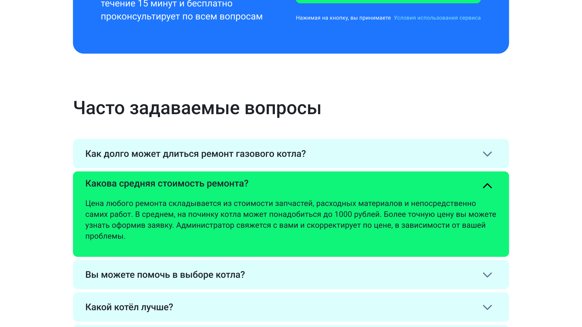The width and height of the screenshot is (582, 327).
Task: Click the partially visible FAQ item at bottom
Action: point(291,326)
